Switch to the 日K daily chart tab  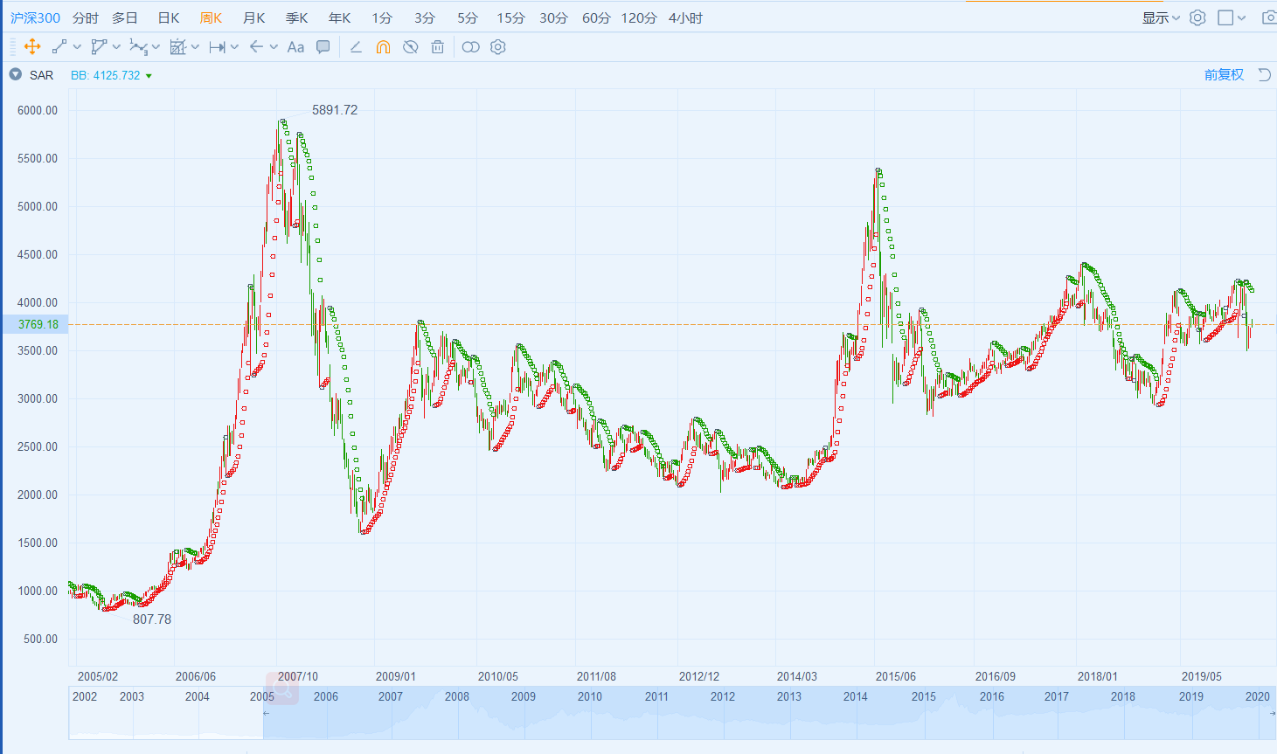[x=168, y=17]
